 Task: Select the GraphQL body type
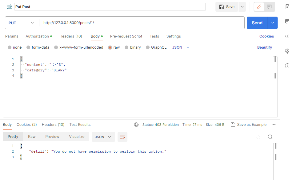tap(148, 47)
